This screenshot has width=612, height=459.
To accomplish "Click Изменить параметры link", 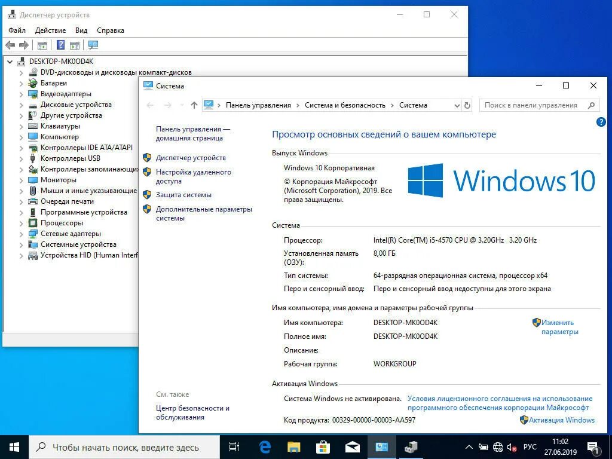I will [559, 327].
